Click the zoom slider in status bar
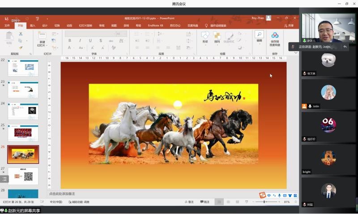358x214 pixels. point(265,202)
